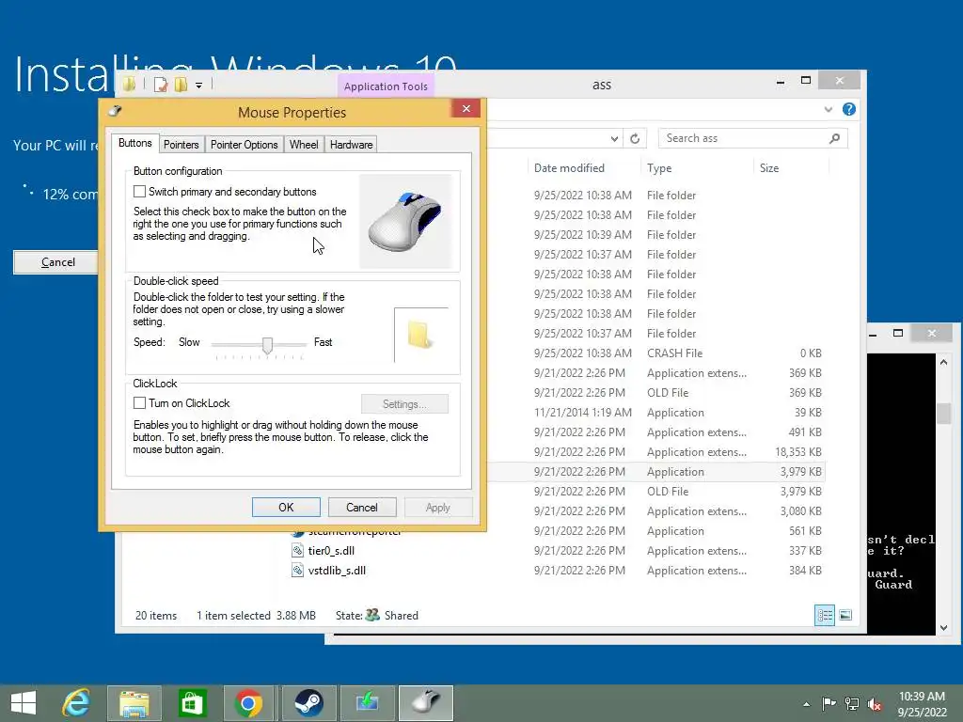Cancel the Windows 10 installation
Viewport: 963px width, 722px height.
tap(57, 262)
